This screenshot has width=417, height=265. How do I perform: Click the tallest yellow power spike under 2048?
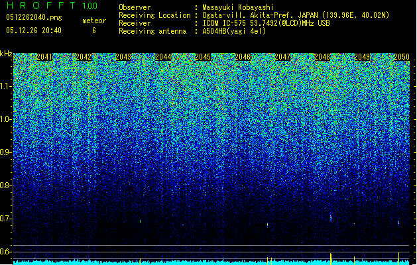331,259
